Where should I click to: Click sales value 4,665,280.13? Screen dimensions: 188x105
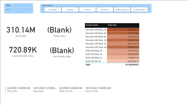pos(133,61)
